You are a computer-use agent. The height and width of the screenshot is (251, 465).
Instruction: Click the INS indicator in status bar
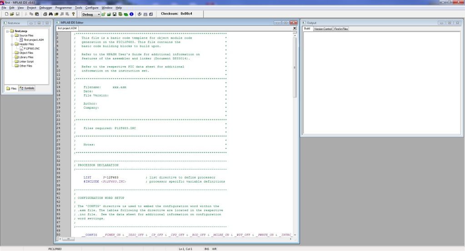[207, 249]
